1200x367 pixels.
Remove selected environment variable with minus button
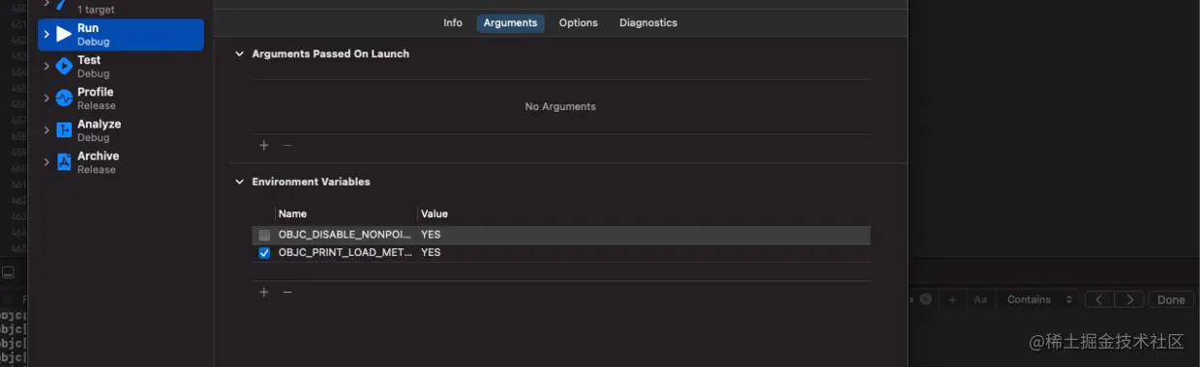tap(287, 292)
